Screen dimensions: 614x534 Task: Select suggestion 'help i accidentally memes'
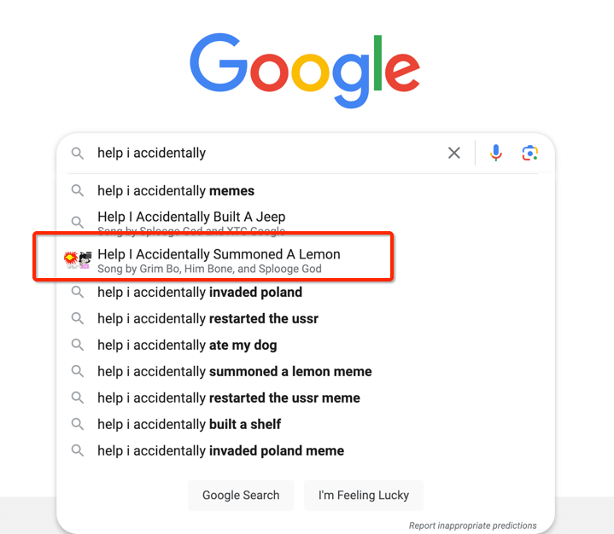point(176,191)
